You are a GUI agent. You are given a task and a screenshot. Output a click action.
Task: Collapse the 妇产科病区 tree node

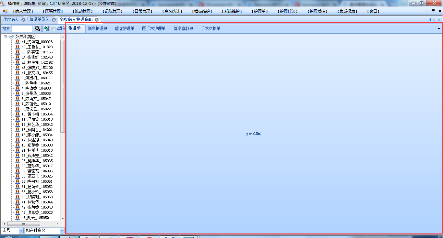[6, 37]
